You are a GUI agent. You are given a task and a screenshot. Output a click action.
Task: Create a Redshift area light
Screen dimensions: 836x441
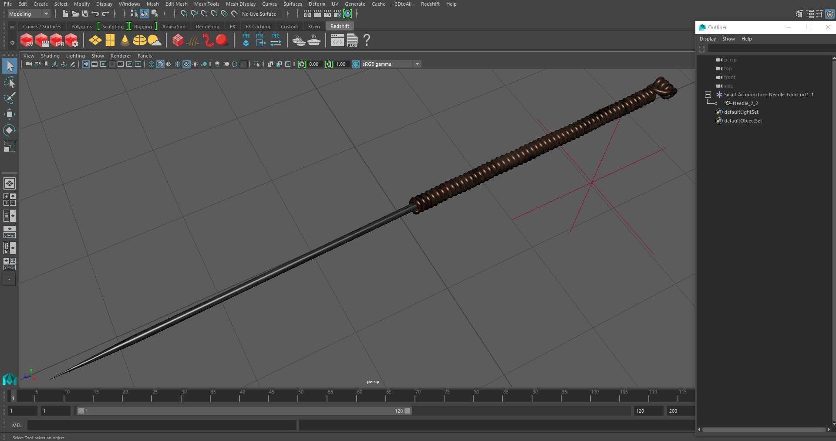[95, 41]
